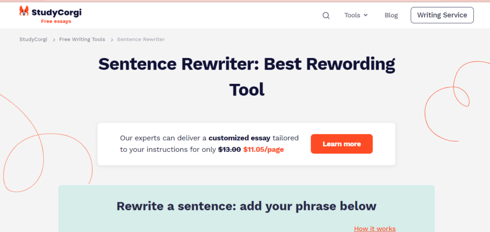The height and width of the screenshot is (232, 490).
Task: Click the orange Learn more button
Action: tap(342, 144)
